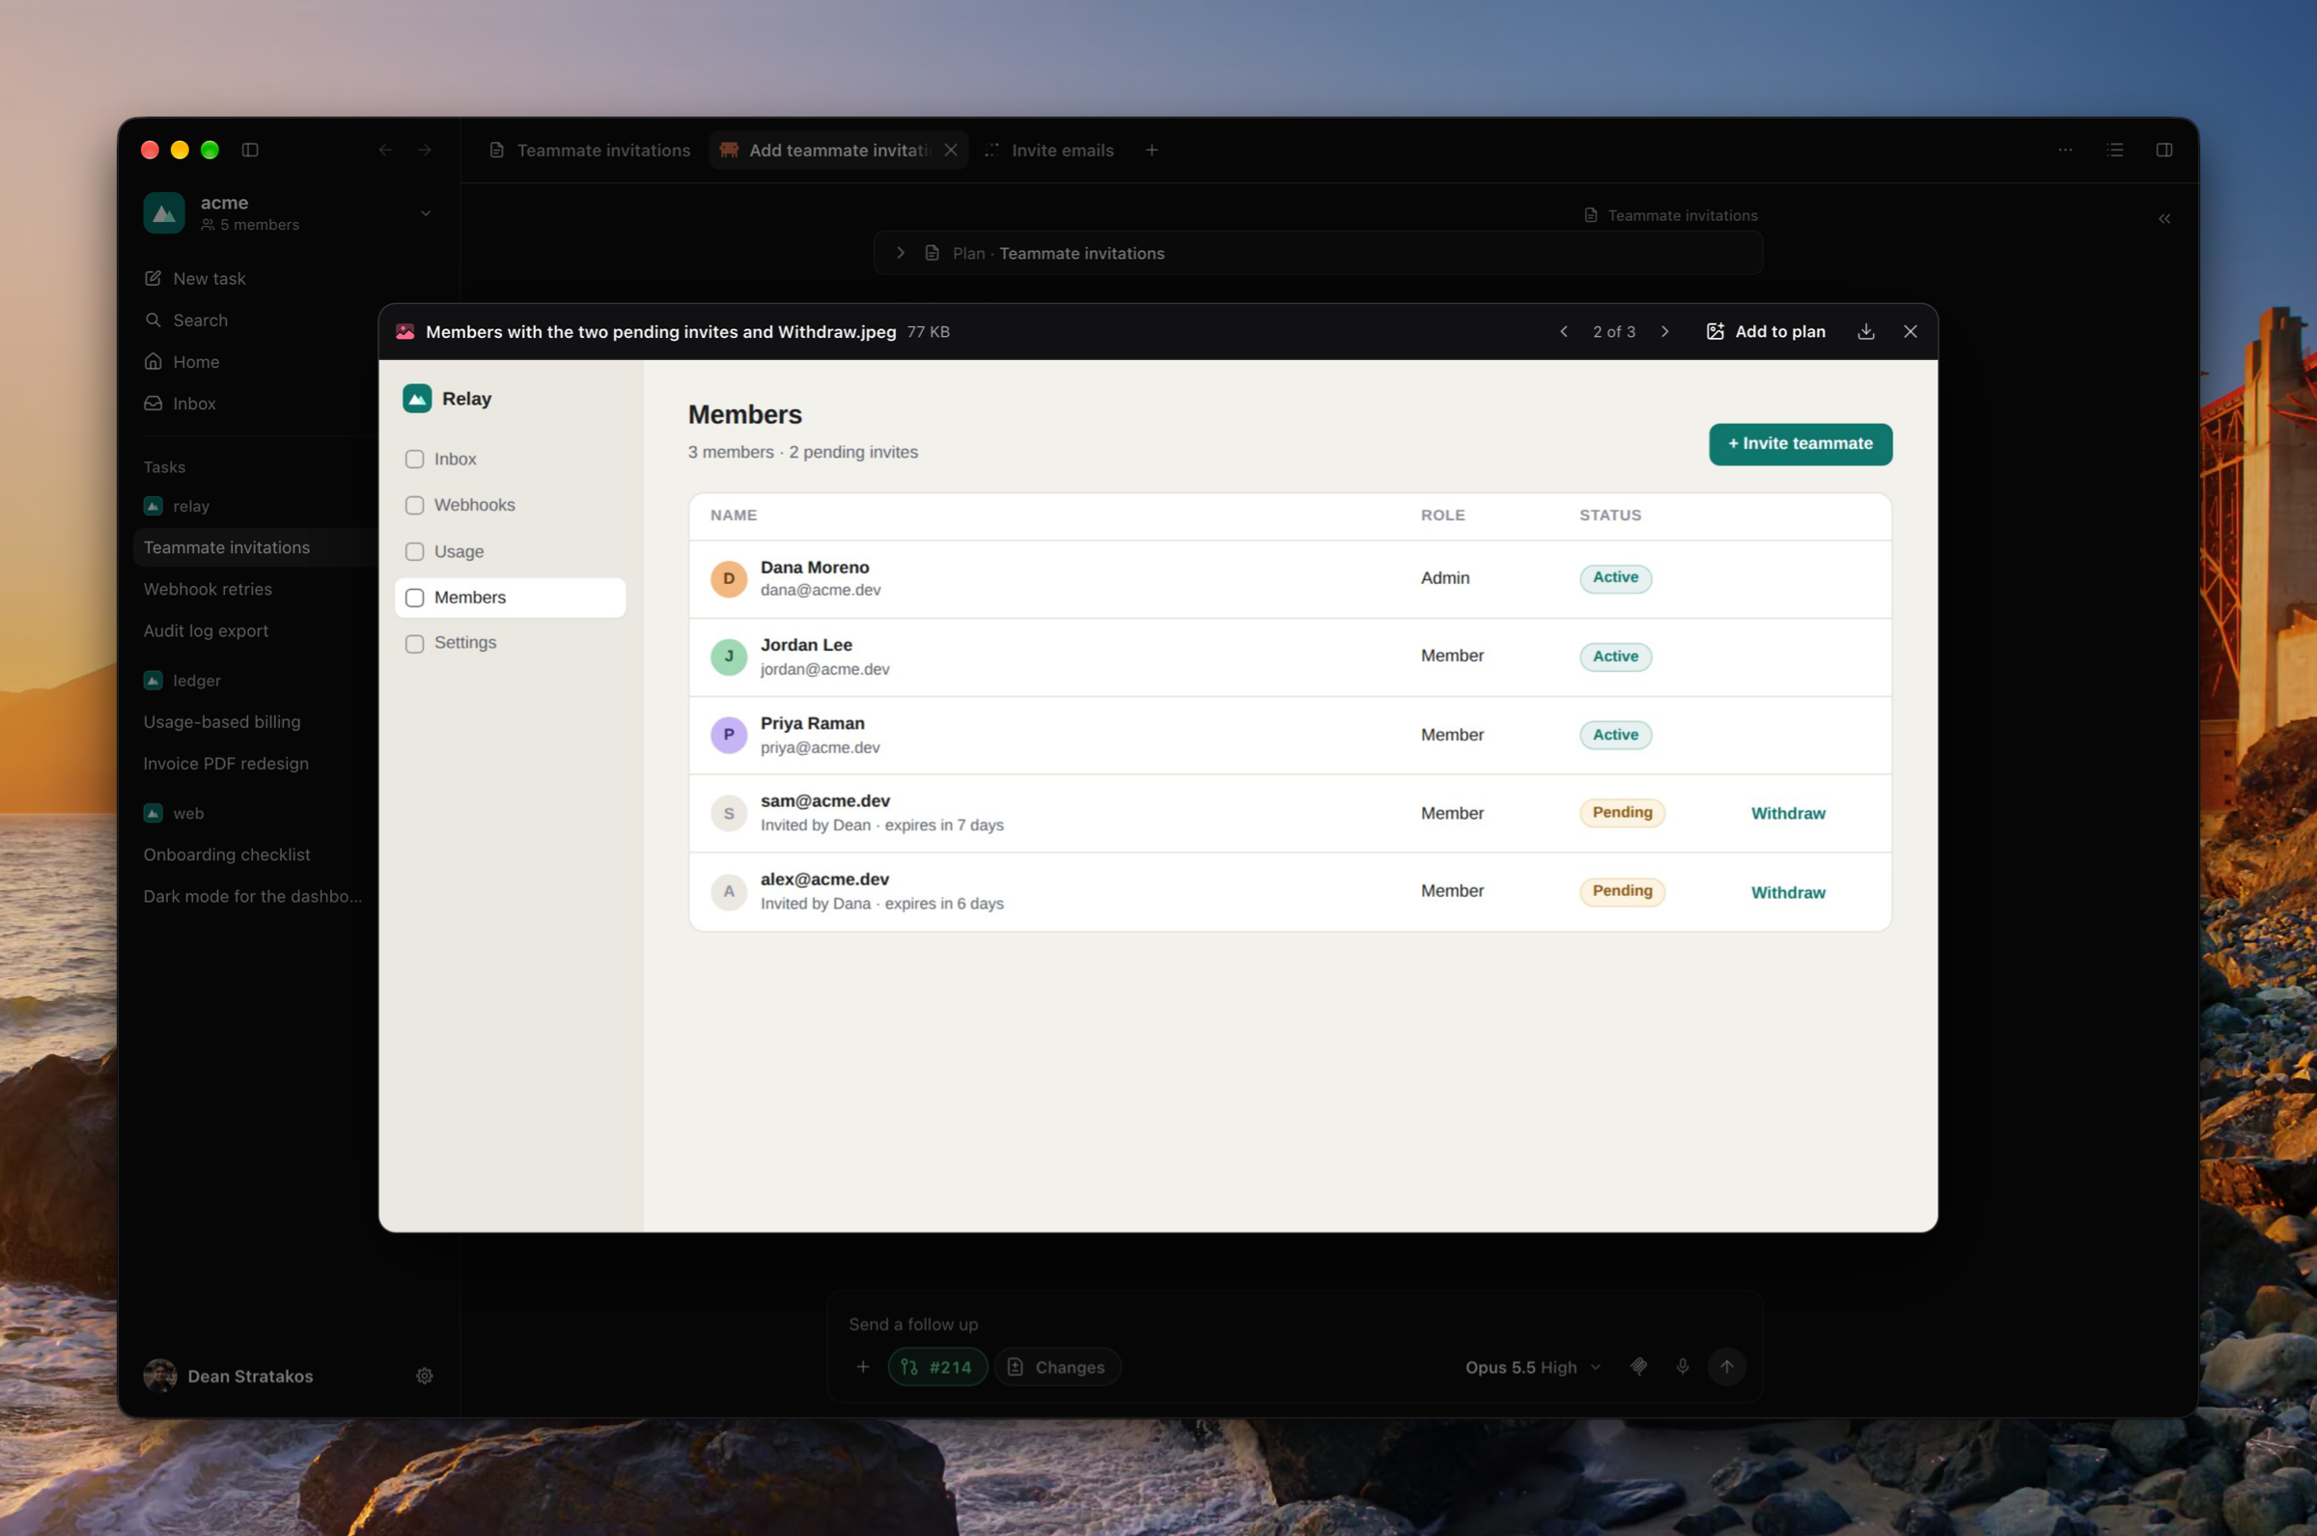Check the Settings checkbox in Relay sidebar

(x=414, y=644)
